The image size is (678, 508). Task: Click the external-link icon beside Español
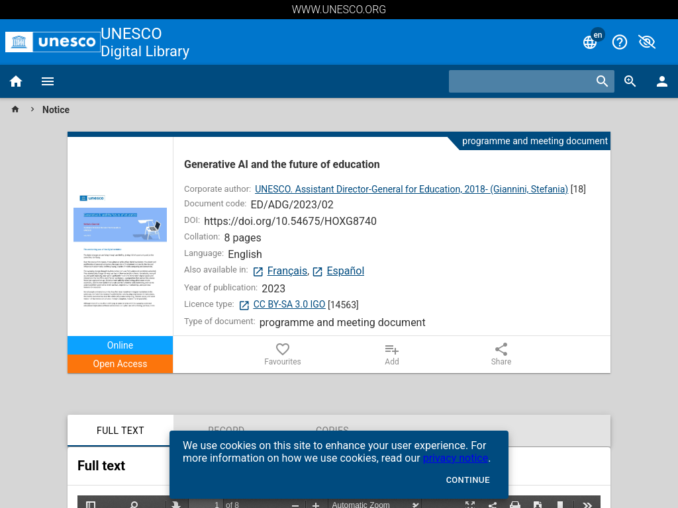pyautogui.click(x=317, y=272)
